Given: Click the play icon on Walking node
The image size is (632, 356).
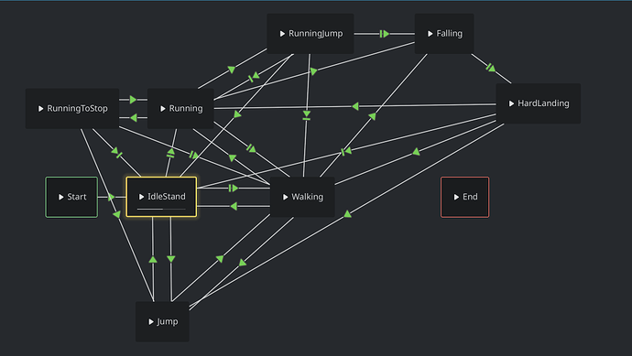Looking at the screenshot, I should pyautogui.click(x=286, y=197).
